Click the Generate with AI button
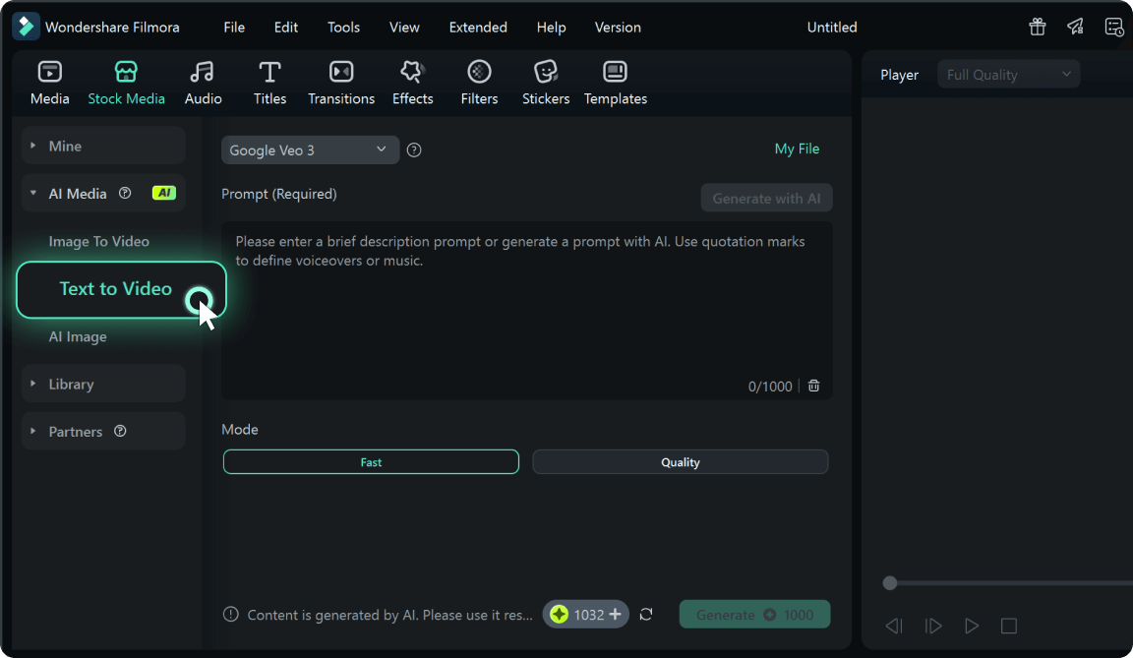The height and width of the screenshot is (658, 1133). coord(767,198)
